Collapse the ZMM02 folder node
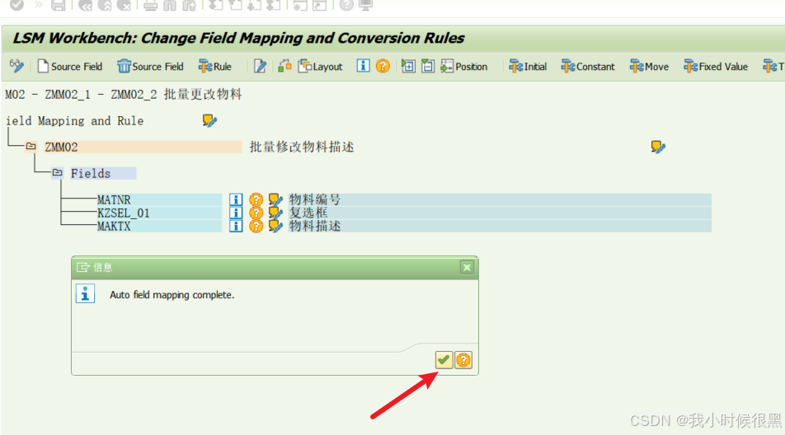The image size is (785, 435). [x=31, y=147]
